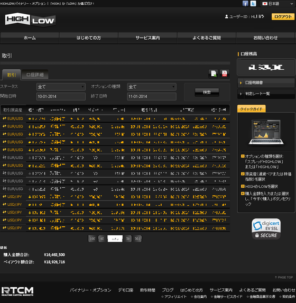Click the ¥16,463,500 purchase total
The height and width of the screenshot is (303, 296).
pos(54,255)
